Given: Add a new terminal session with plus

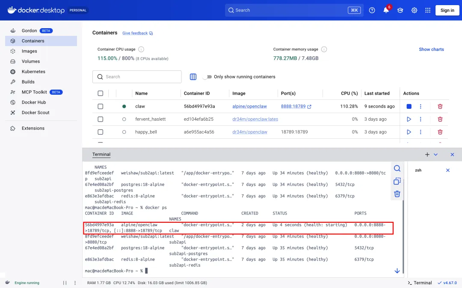Looking at the screenshot, I should pos(427,154).
